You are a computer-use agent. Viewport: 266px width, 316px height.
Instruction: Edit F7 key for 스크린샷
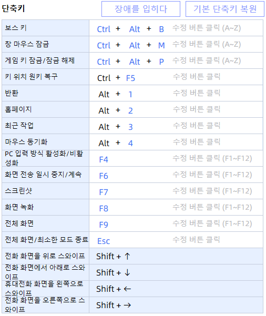pos(104,192)
